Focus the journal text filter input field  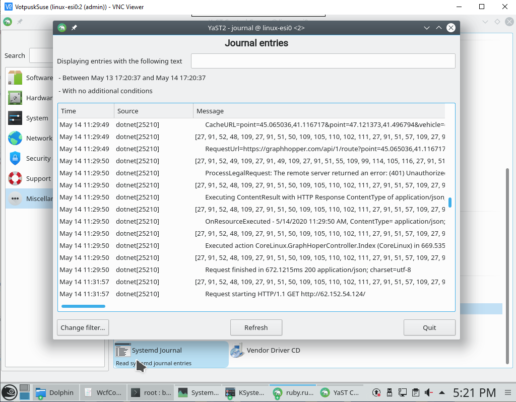[x=323, y=61]
